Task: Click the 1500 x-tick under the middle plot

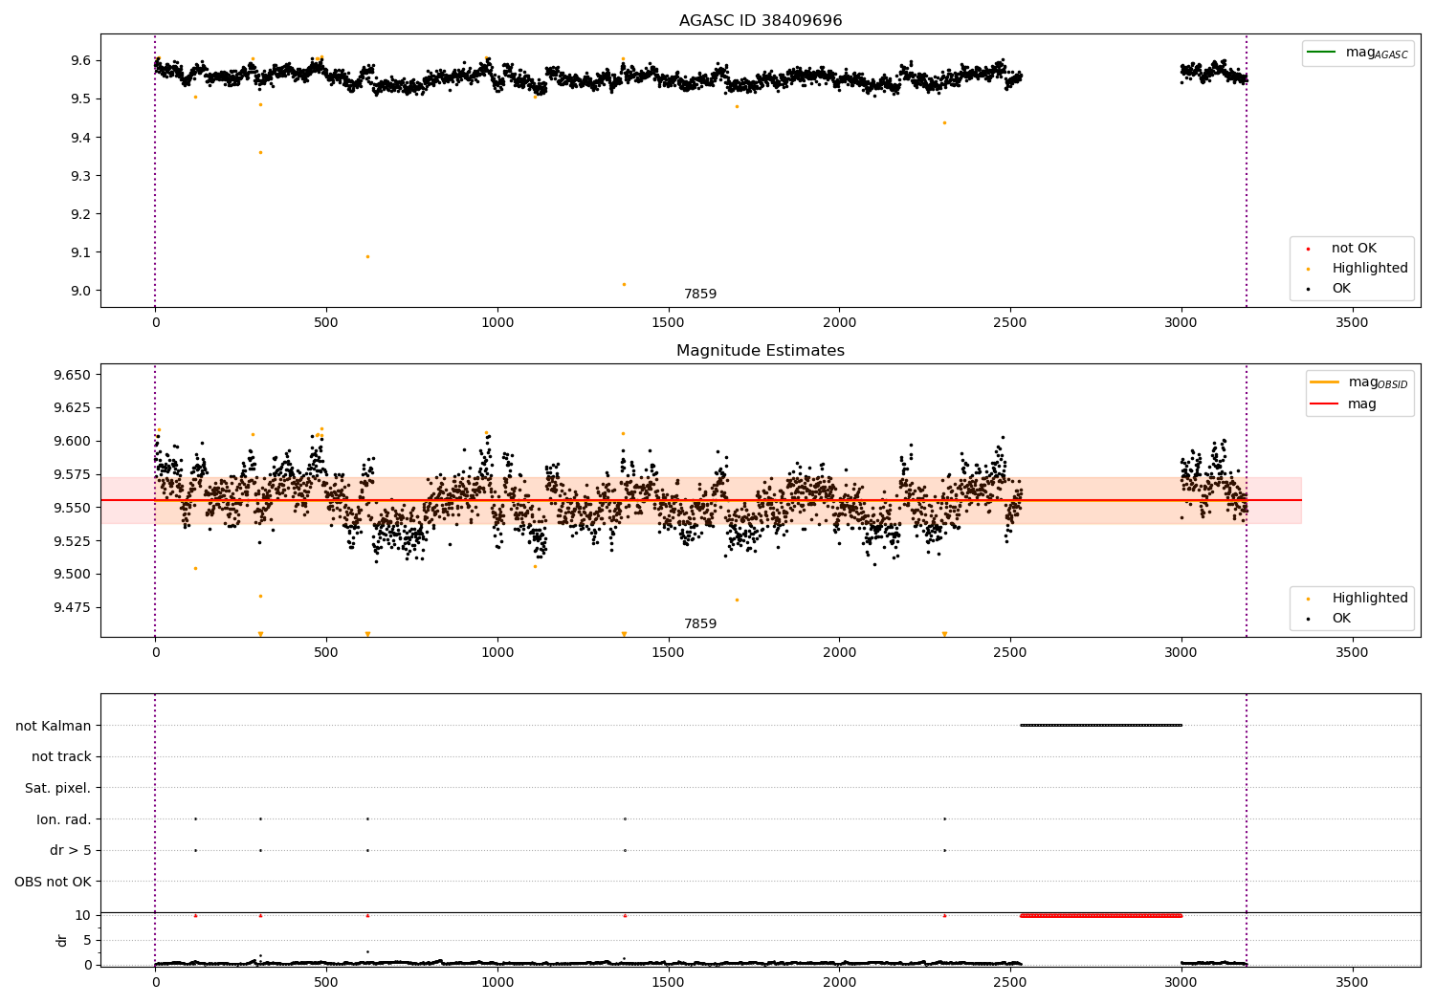Action: coord(668,653)
